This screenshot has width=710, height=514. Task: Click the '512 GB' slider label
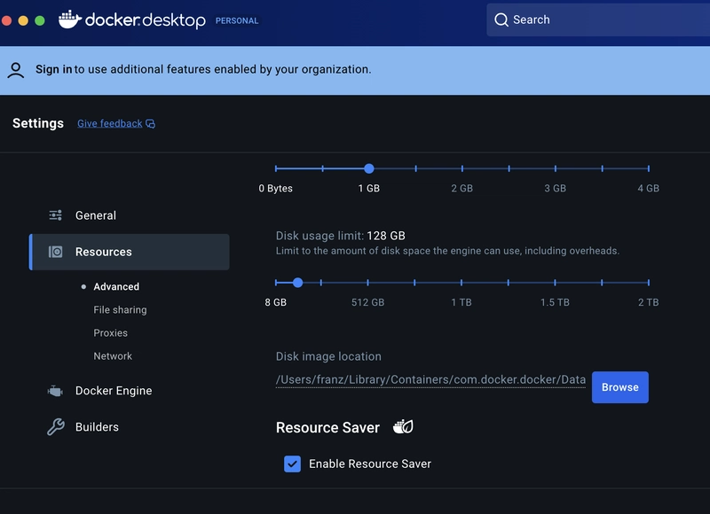(x=367, y=302)
